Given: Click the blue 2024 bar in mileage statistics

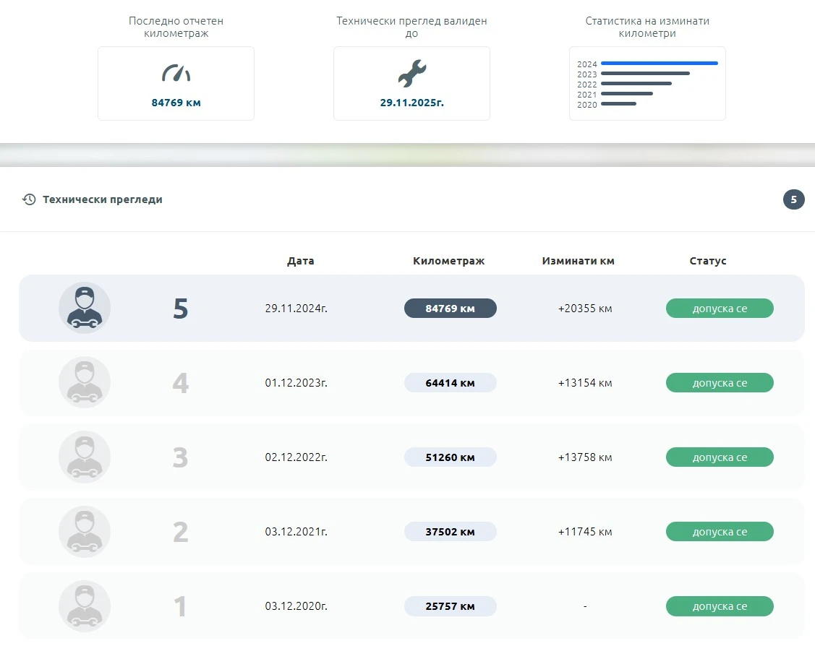Looking at the screenshot, I should (659, 64).
